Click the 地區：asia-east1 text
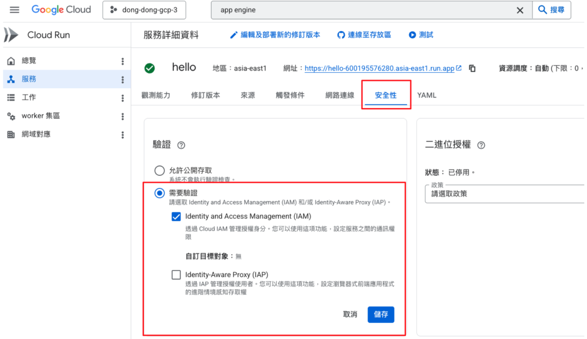This screenshot has width=587, height=339. pos(240,69)
